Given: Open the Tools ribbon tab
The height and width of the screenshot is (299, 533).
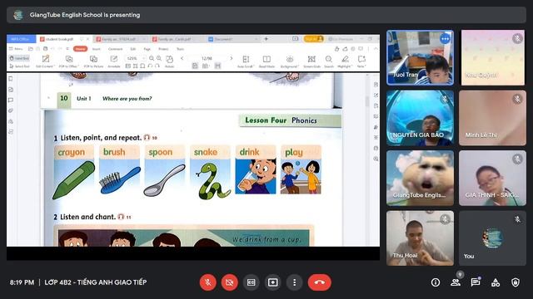Looking at the screenshot, I should pyautogui.click(x=180, y=49).
